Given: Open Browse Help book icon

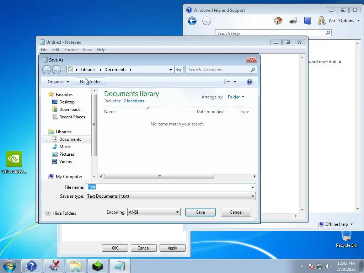Looking at the screenshot, I should (x=307, y=21).
